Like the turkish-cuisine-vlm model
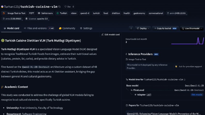Viewport: 205px width, 115px height. [x=67, y=7]
